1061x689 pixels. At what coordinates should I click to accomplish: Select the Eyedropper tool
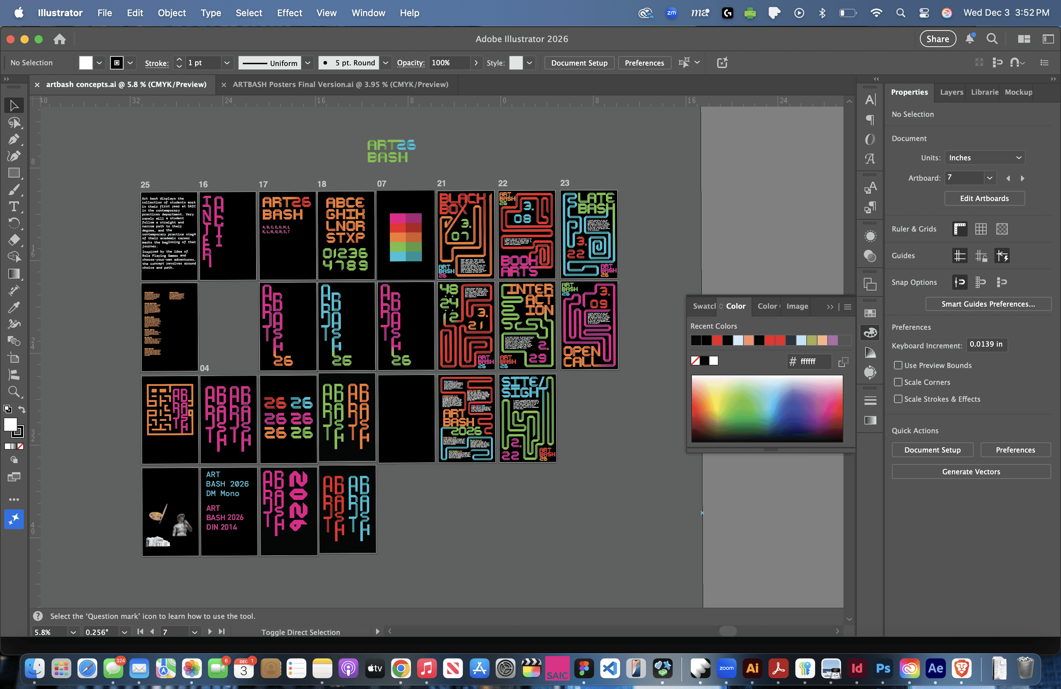coord(14,307)
